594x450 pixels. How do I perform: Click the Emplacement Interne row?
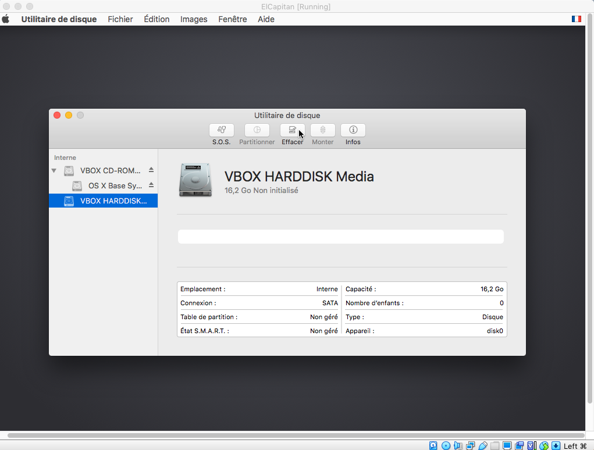(259, 289)
